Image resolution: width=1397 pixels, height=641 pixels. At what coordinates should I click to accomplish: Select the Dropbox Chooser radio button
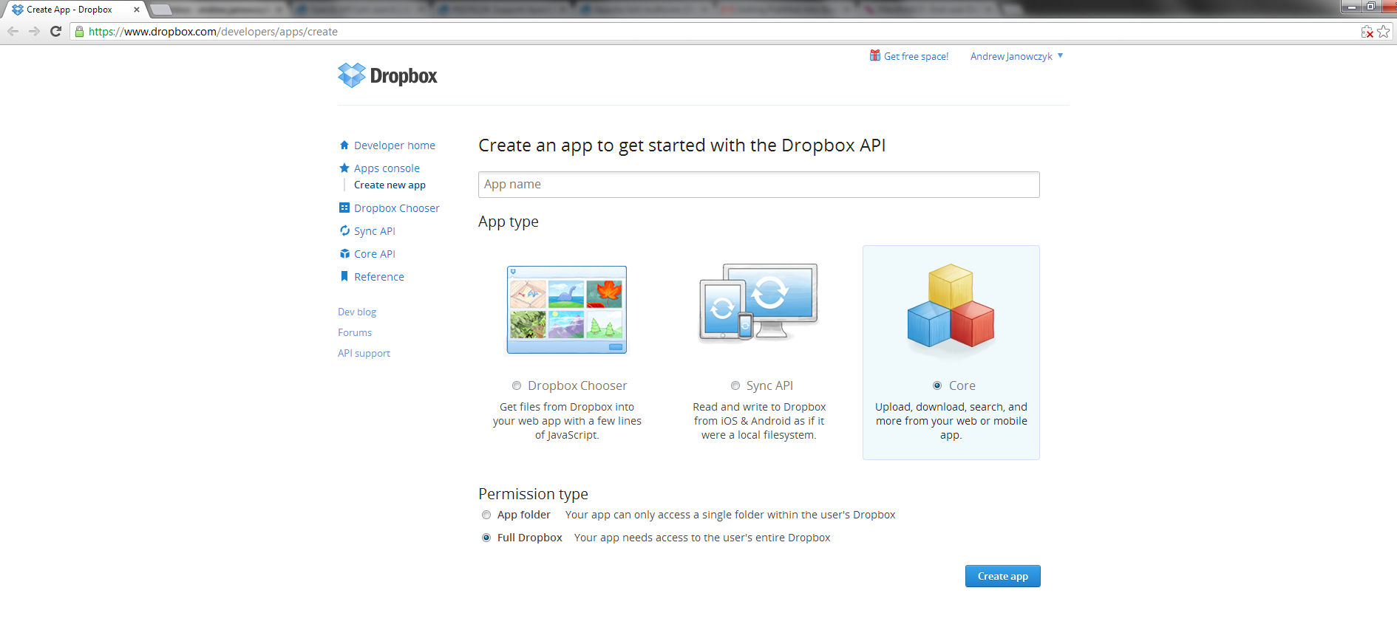(517, 385)
